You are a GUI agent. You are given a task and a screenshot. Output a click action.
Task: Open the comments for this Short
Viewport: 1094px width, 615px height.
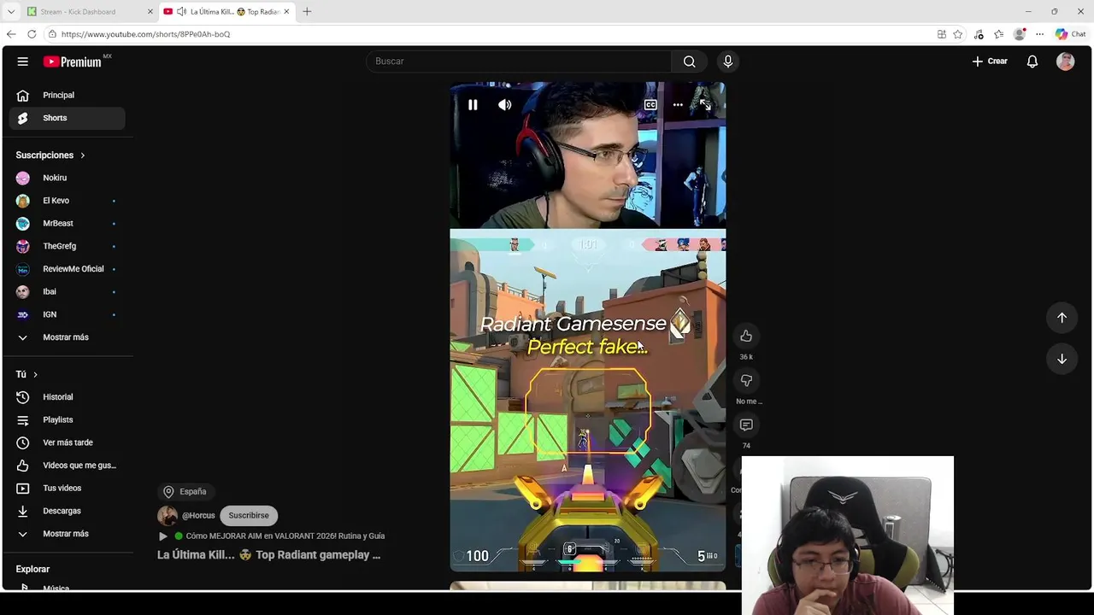pyautogui.click(x=746, y=425)
